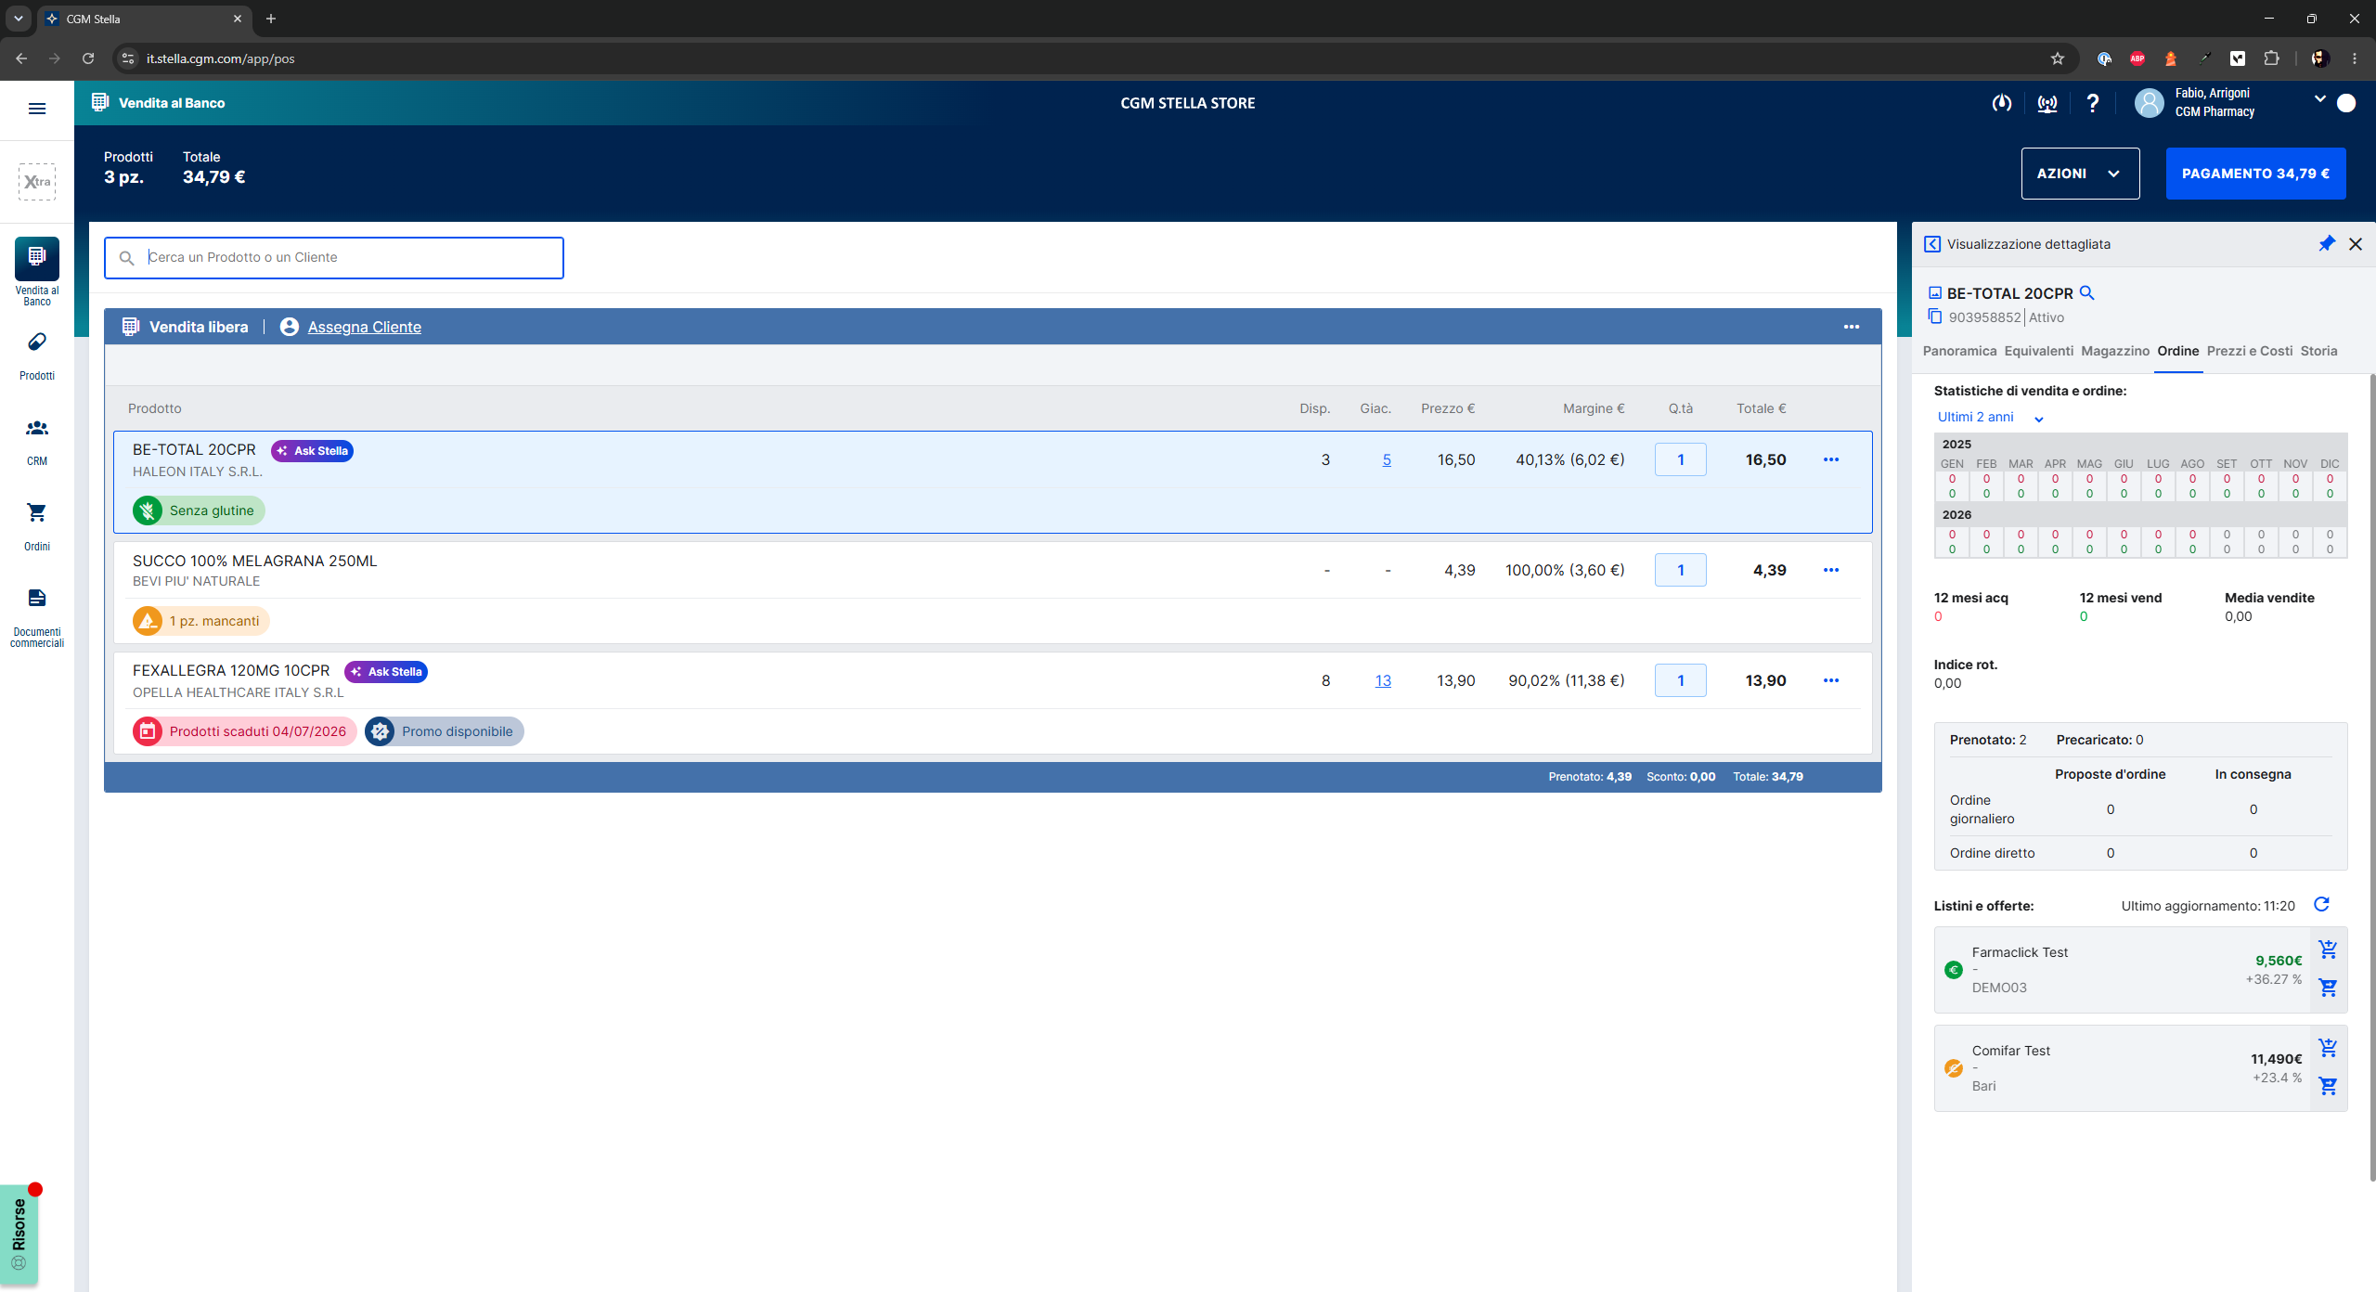Open row options for SUCCO 100% MELAGRANA

click(1831, 570)
